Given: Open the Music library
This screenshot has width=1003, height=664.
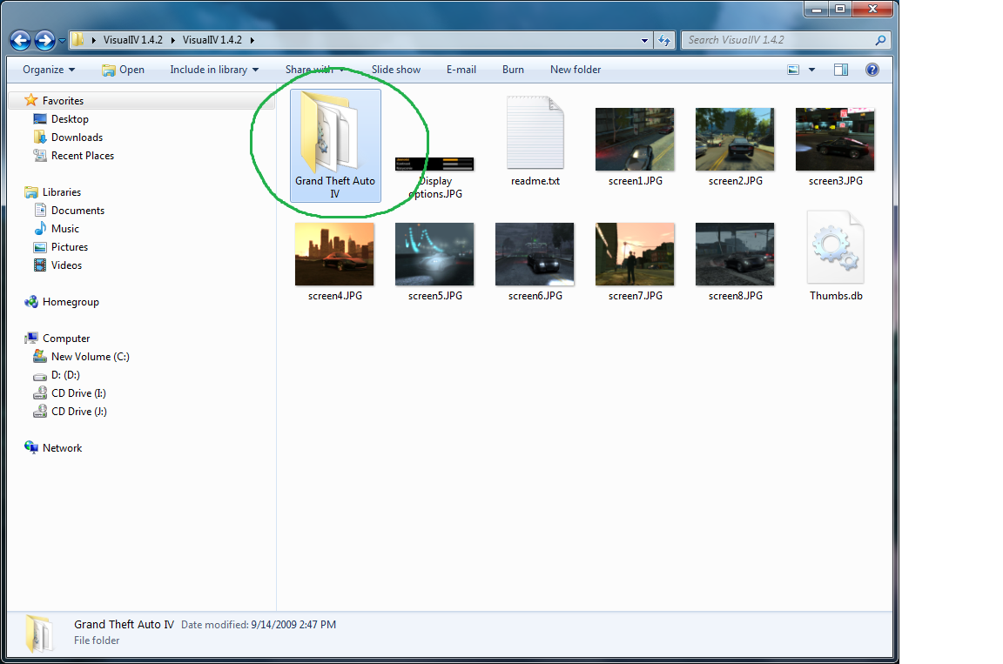Looking at the screenshot, I should tap(64, 229).
